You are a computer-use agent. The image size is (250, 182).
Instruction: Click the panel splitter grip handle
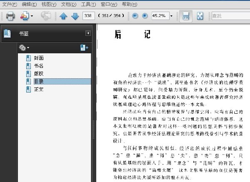[94, 130]
